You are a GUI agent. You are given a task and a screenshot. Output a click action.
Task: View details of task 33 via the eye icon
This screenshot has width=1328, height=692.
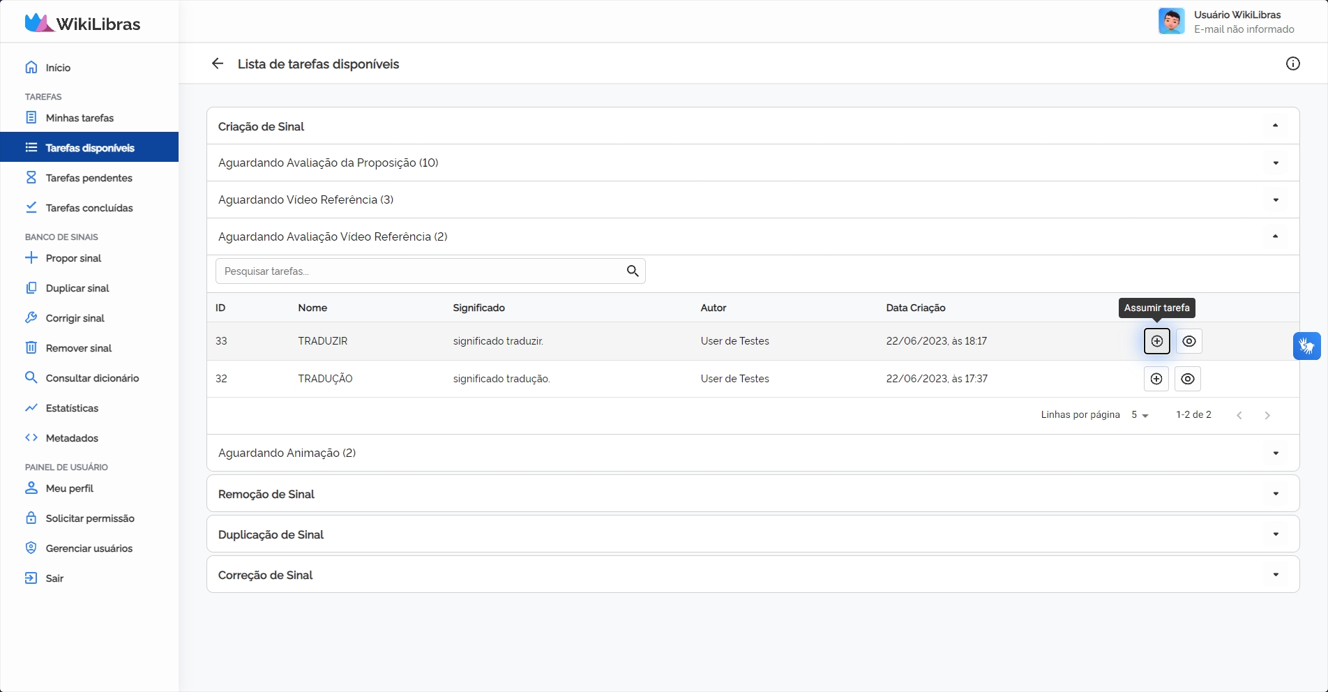coord(1189,341)
